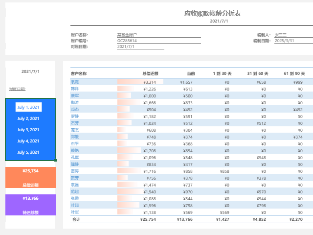Click the ¥1,708 total cell

pos(150,151)
